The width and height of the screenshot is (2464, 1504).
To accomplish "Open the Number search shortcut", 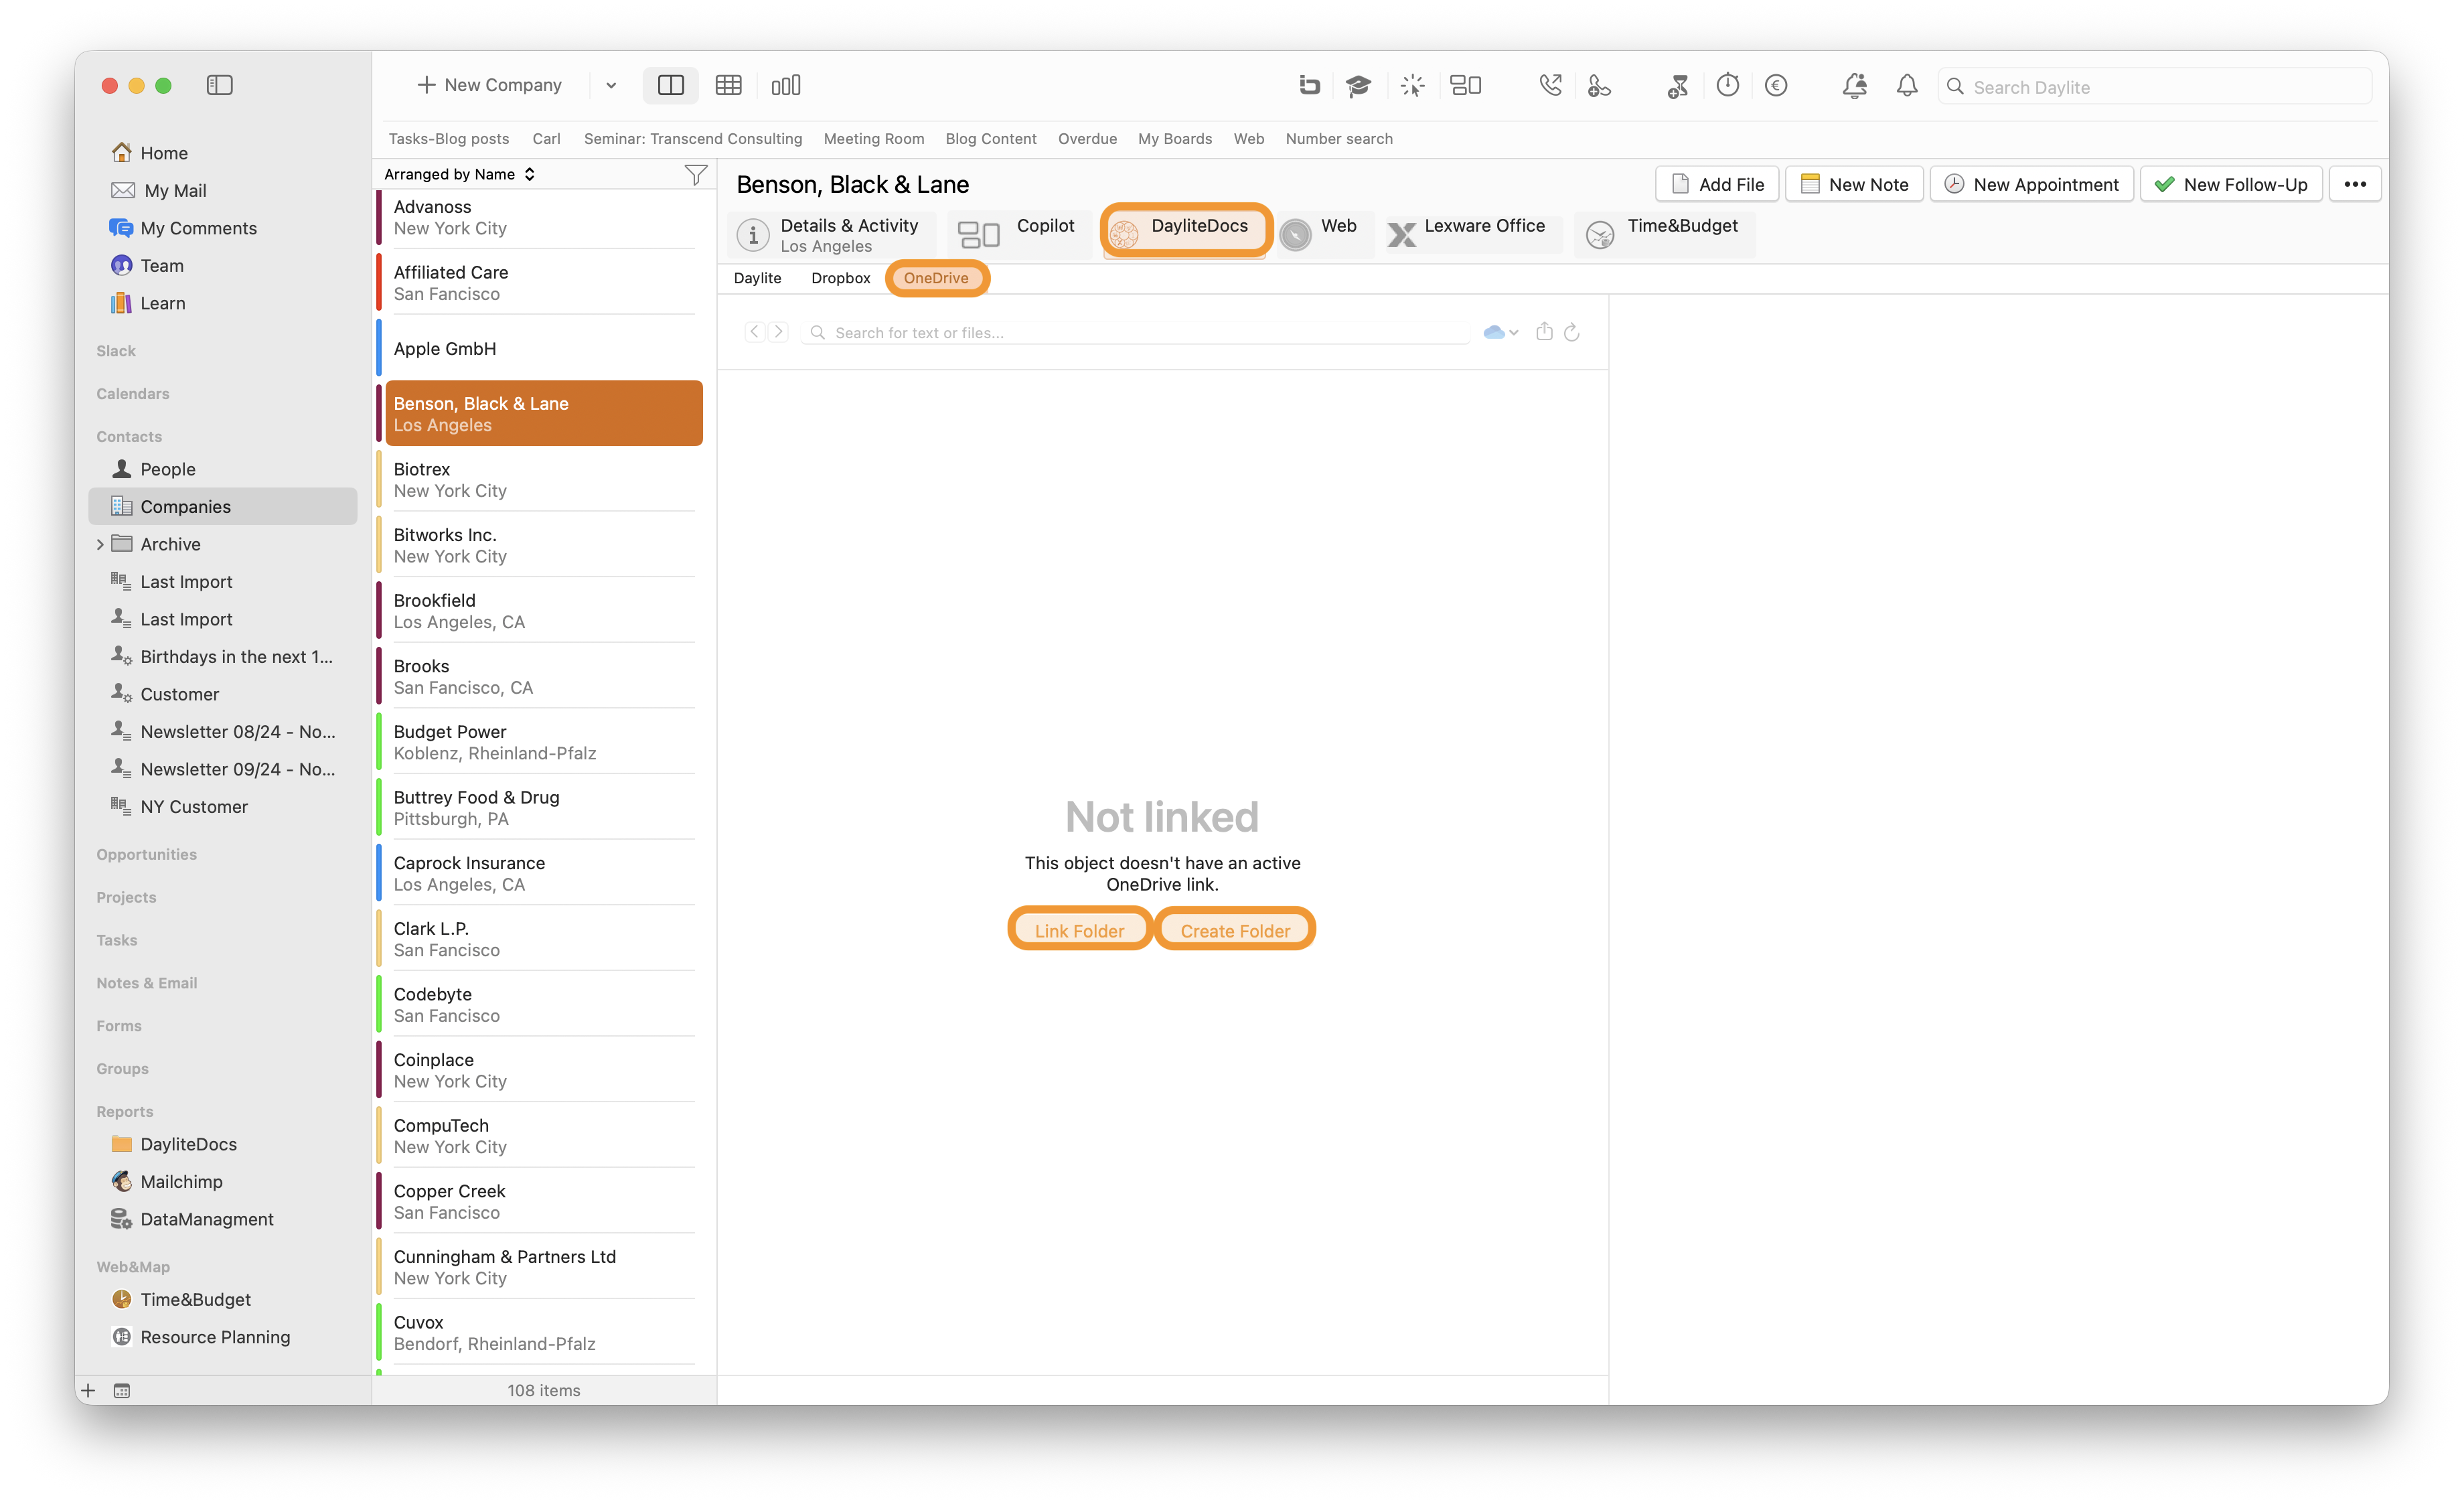I will (1339, 139).
